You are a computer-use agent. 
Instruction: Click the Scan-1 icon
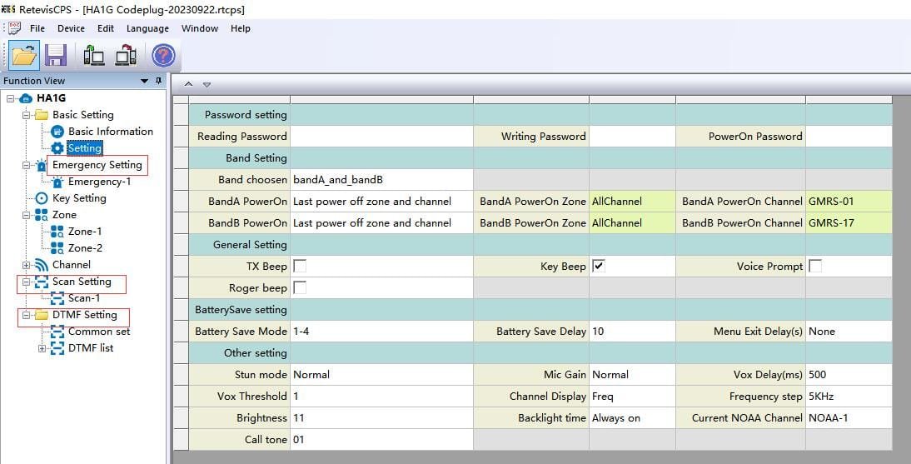tap(57, 298)
